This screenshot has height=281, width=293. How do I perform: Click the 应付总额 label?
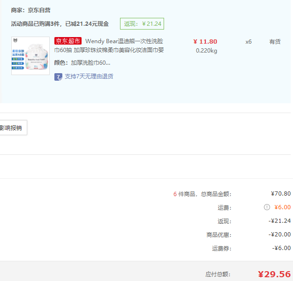pyautogui.click(x=218, y=274)
